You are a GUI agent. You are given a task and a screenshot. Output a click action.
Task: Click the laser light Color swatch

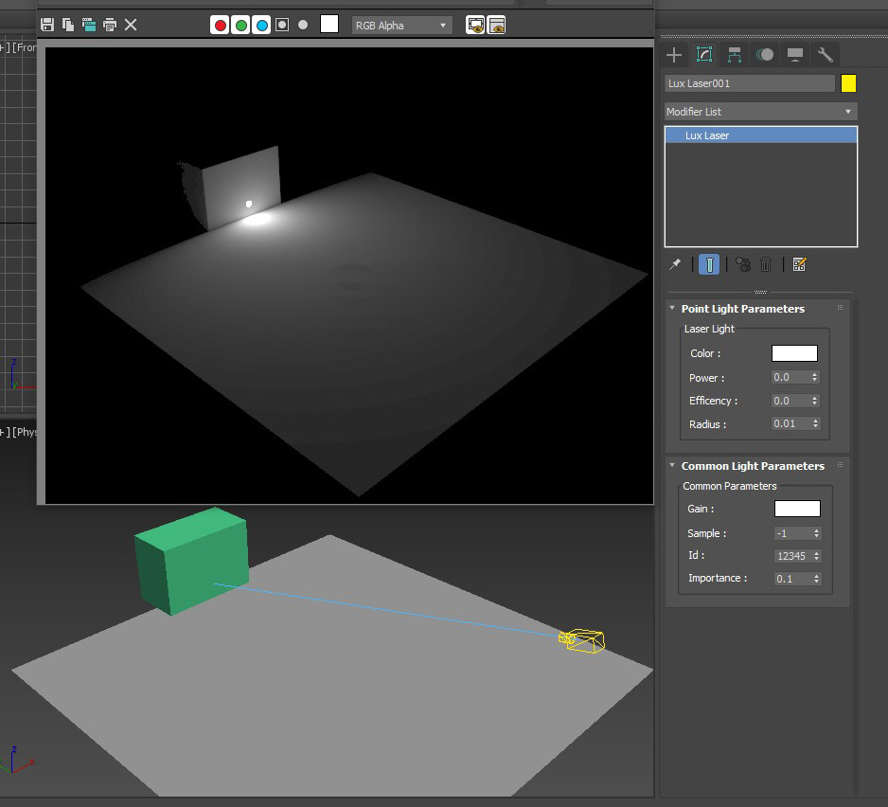(794, 353)
